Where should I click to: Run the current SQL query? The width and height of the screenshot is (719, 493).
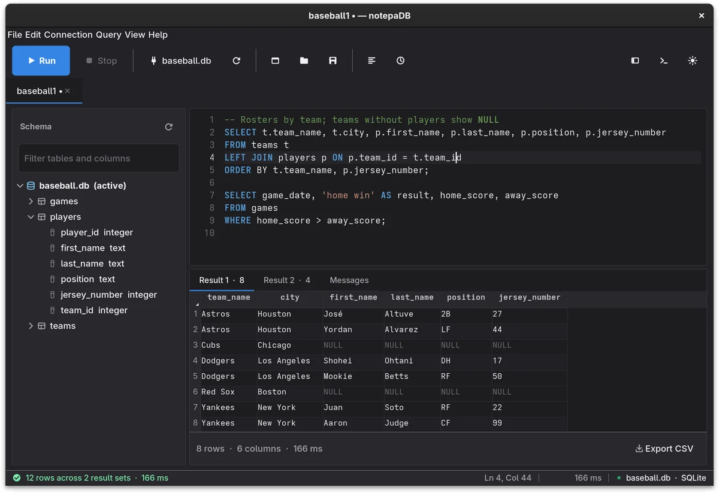click(41, 61)
